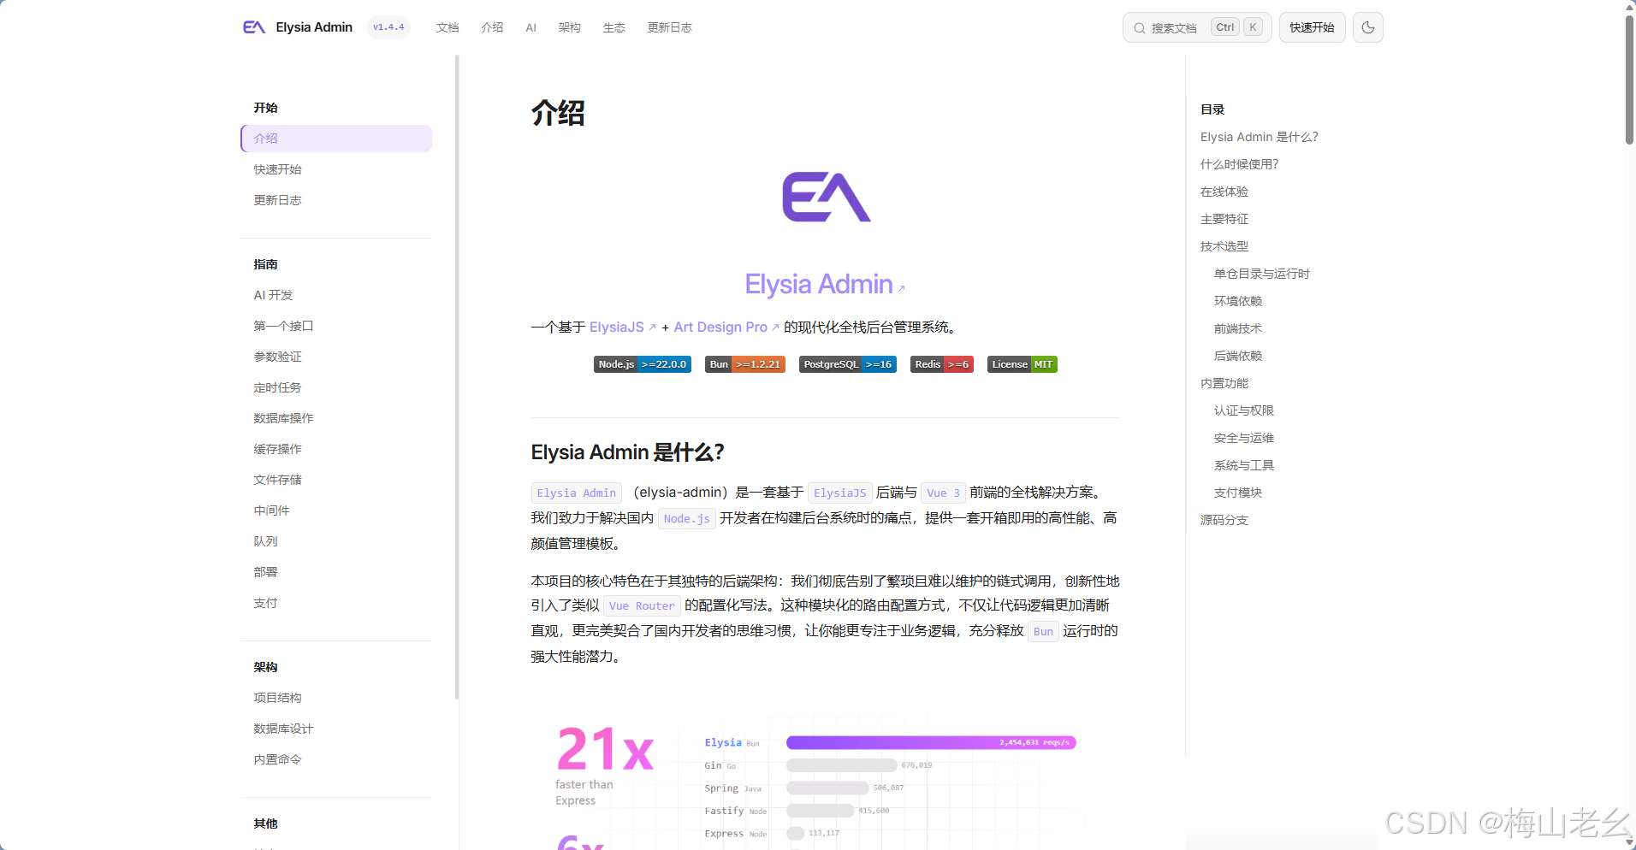This screenshot has height=850, width=1636.
Task: Jump to 源码分支 in TOC
Action: pyautogui.click(x=1224, y=520)
